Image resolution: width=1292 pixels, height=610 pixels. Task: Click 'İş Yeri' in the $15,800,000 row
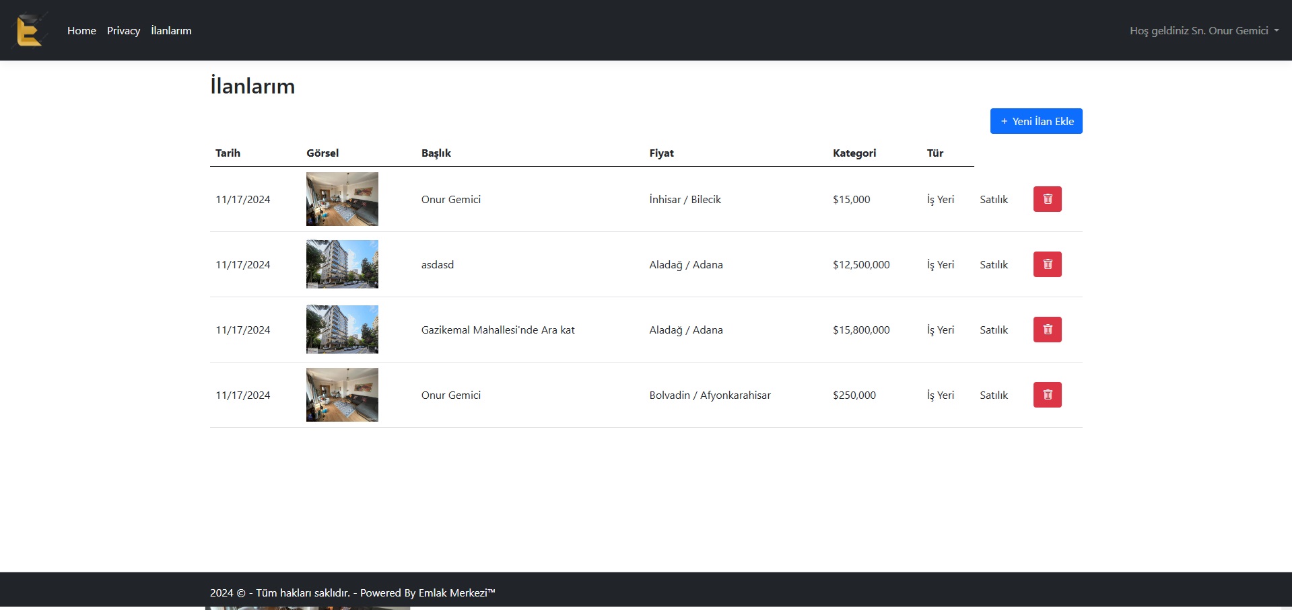point(941,330)
